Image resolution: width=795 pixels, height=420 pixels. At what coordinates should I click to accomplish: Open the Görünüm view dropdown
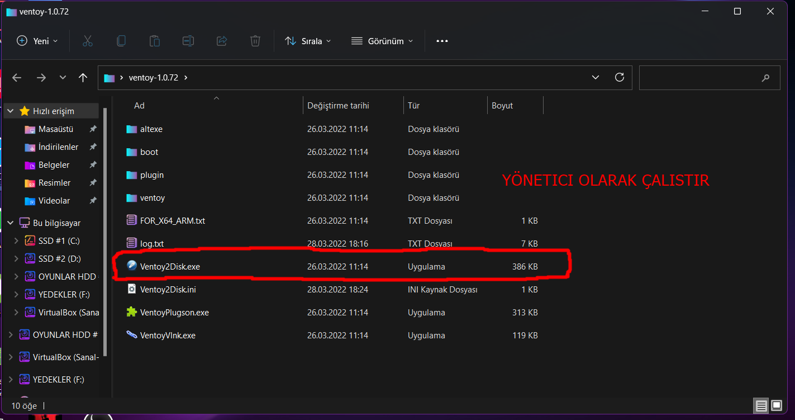(x=382, y=41)
